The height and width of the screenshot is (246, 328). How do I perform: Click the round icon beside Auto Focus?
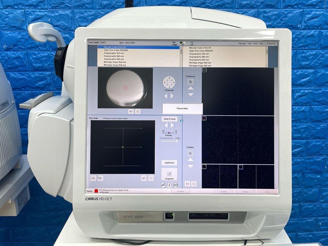coord(181,121)
